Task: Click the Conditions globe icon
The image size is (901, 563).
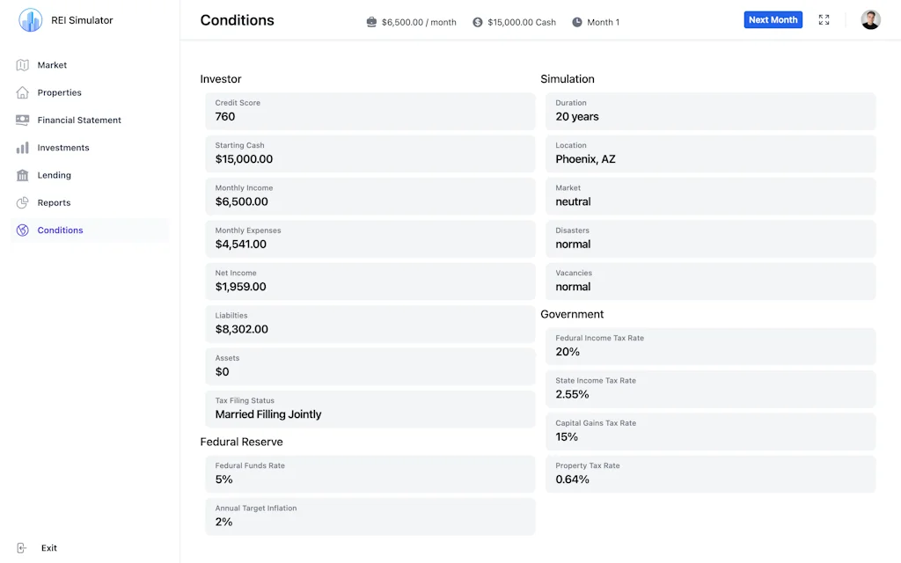Action: coord(22,230)
